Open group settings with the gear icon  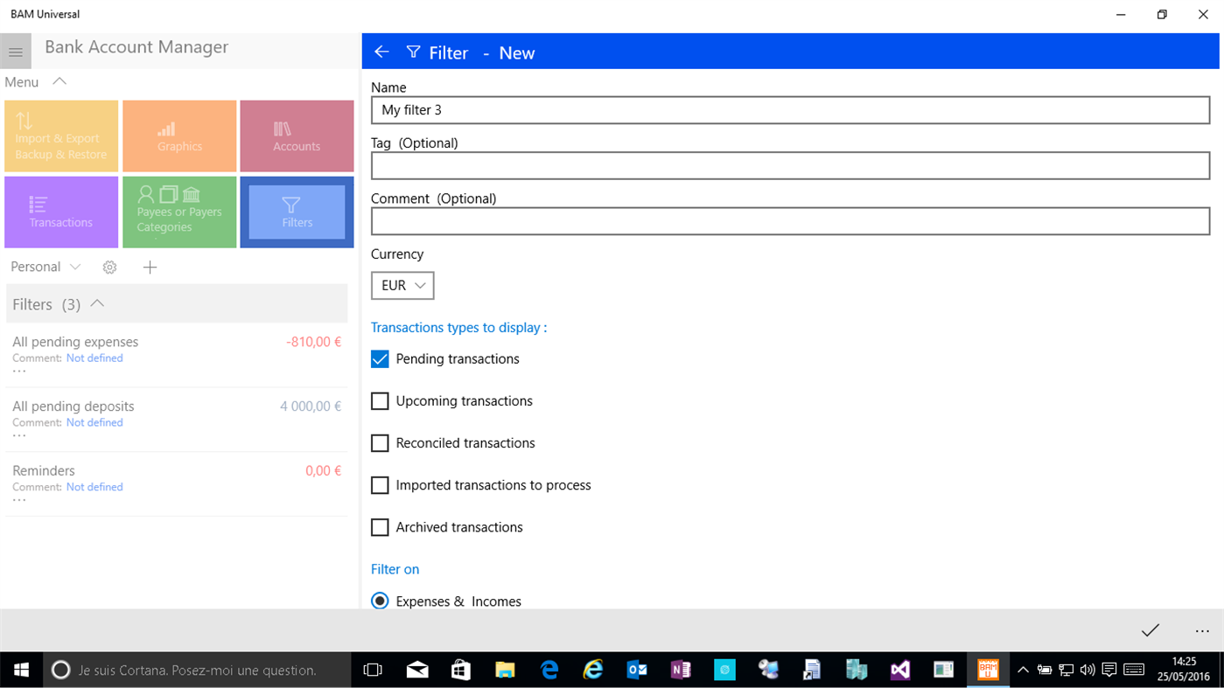[109, 267]
